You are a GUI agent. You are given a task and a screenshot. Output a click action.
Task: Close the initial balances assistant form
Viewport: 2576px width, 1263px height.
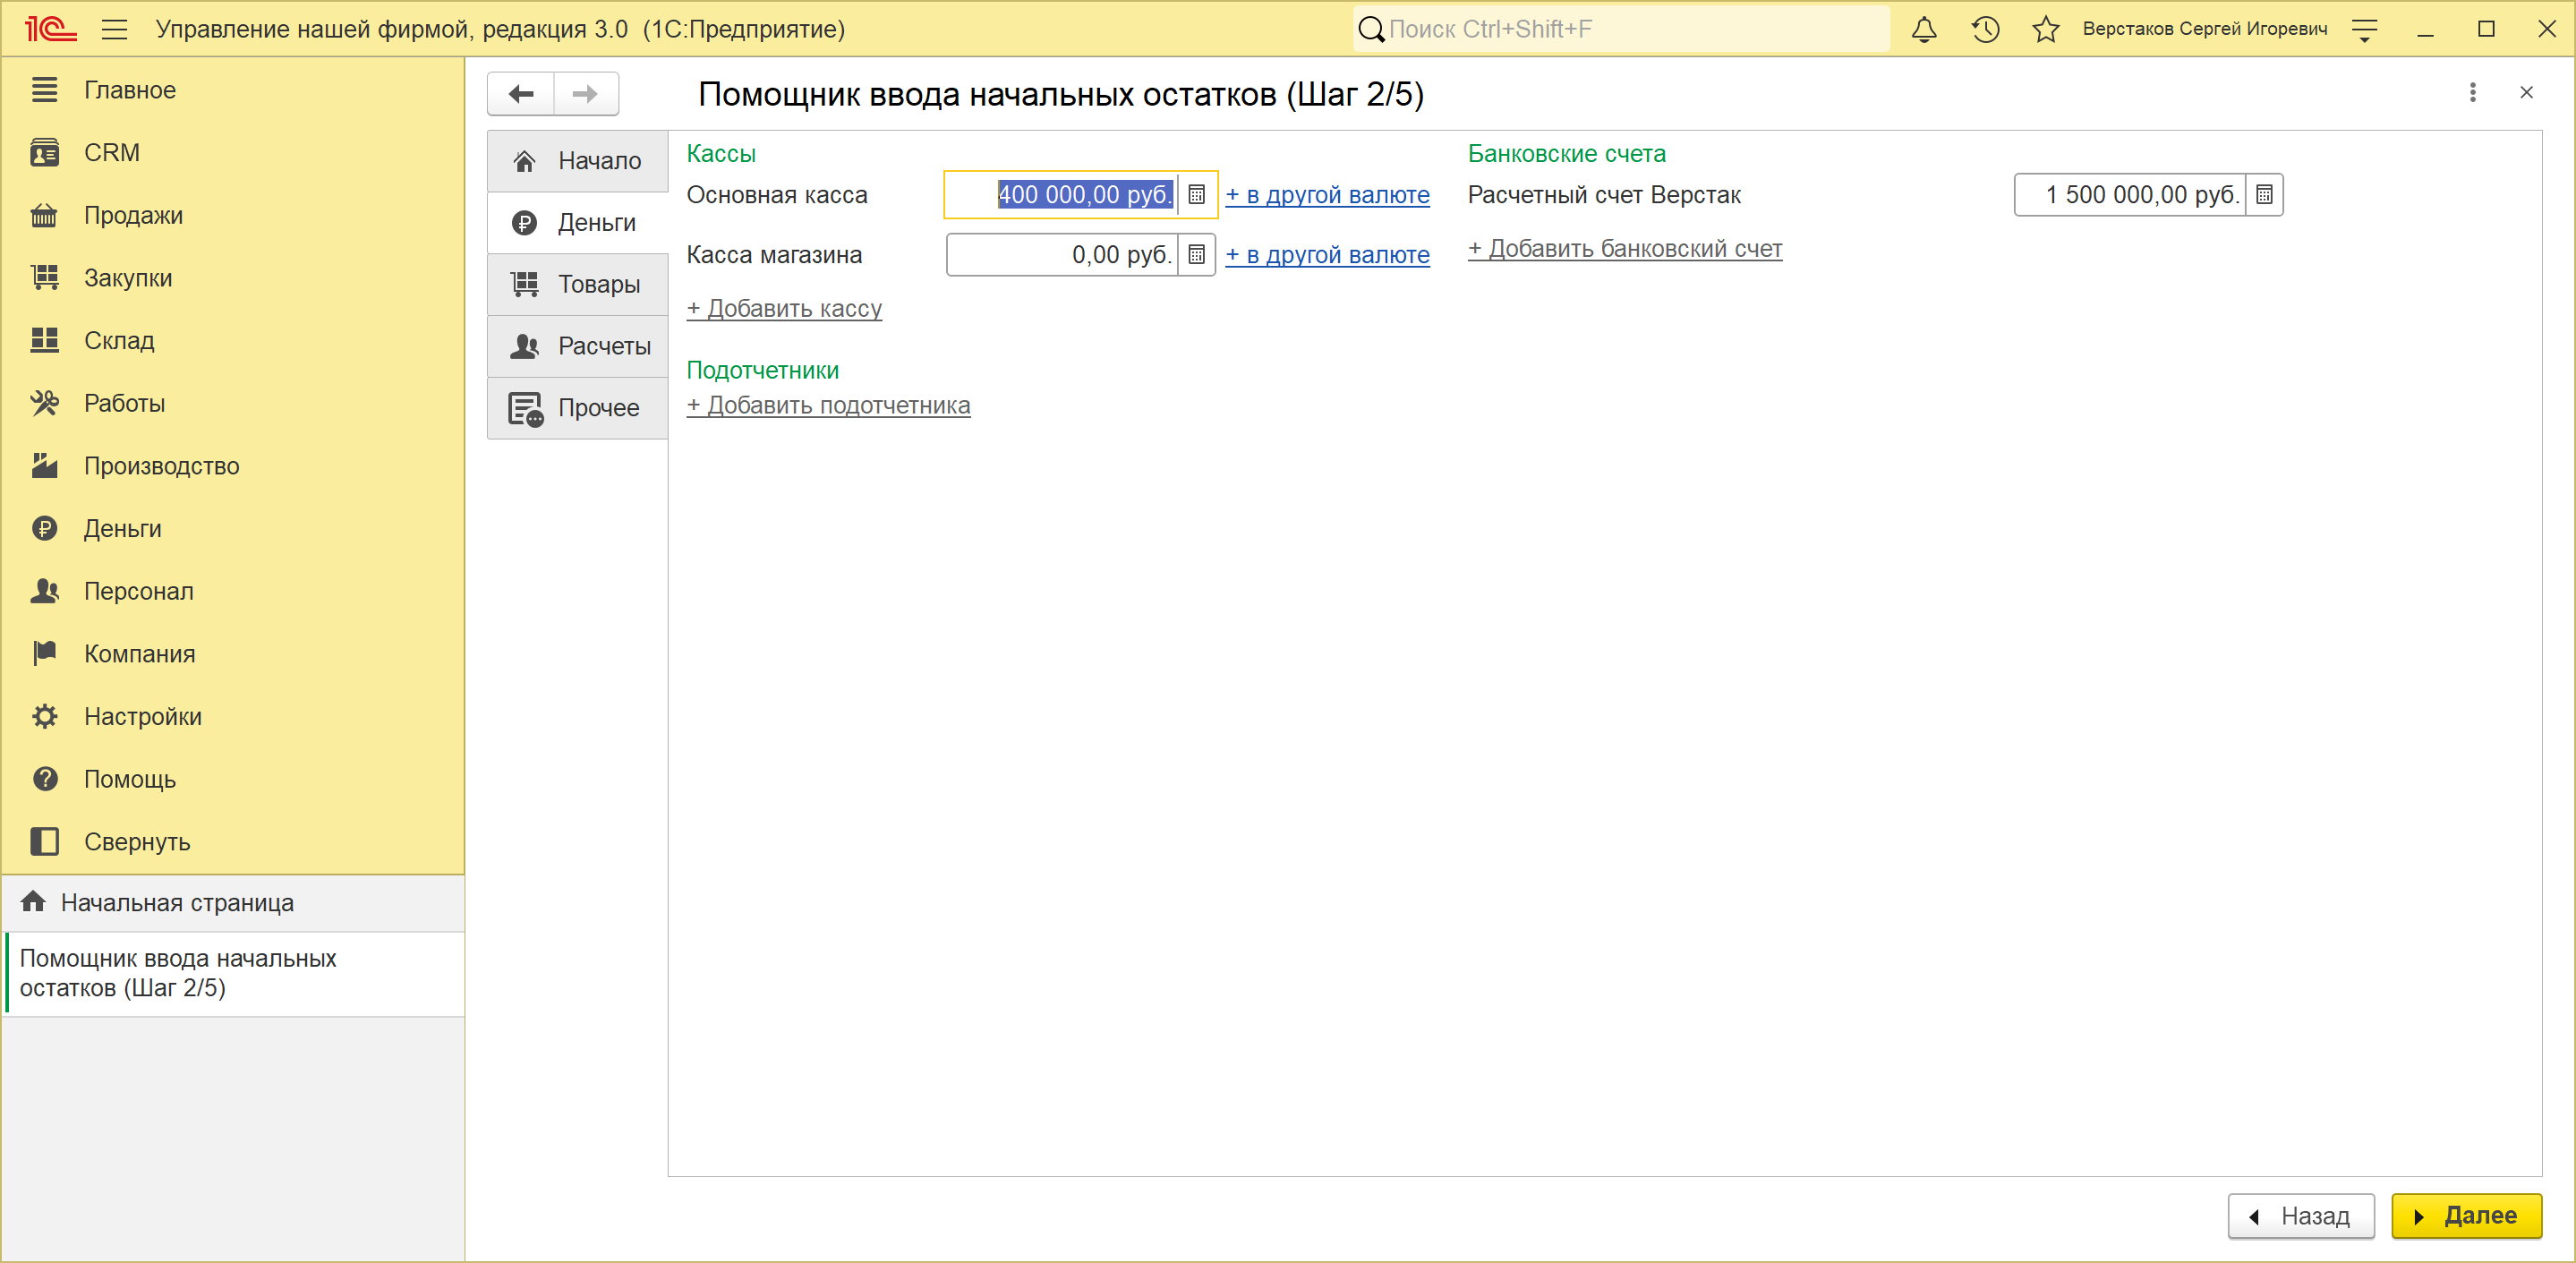coord(2526,93)
